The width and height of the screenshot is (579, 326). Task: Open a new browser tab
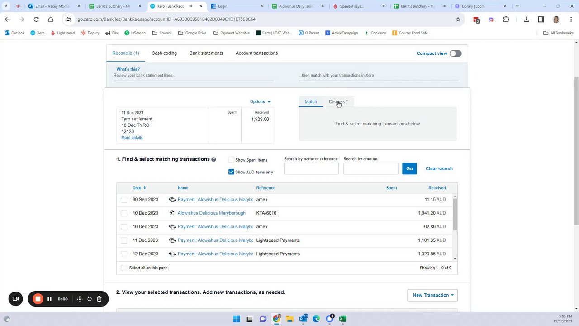pyautogui.click(x=517, y=6)
